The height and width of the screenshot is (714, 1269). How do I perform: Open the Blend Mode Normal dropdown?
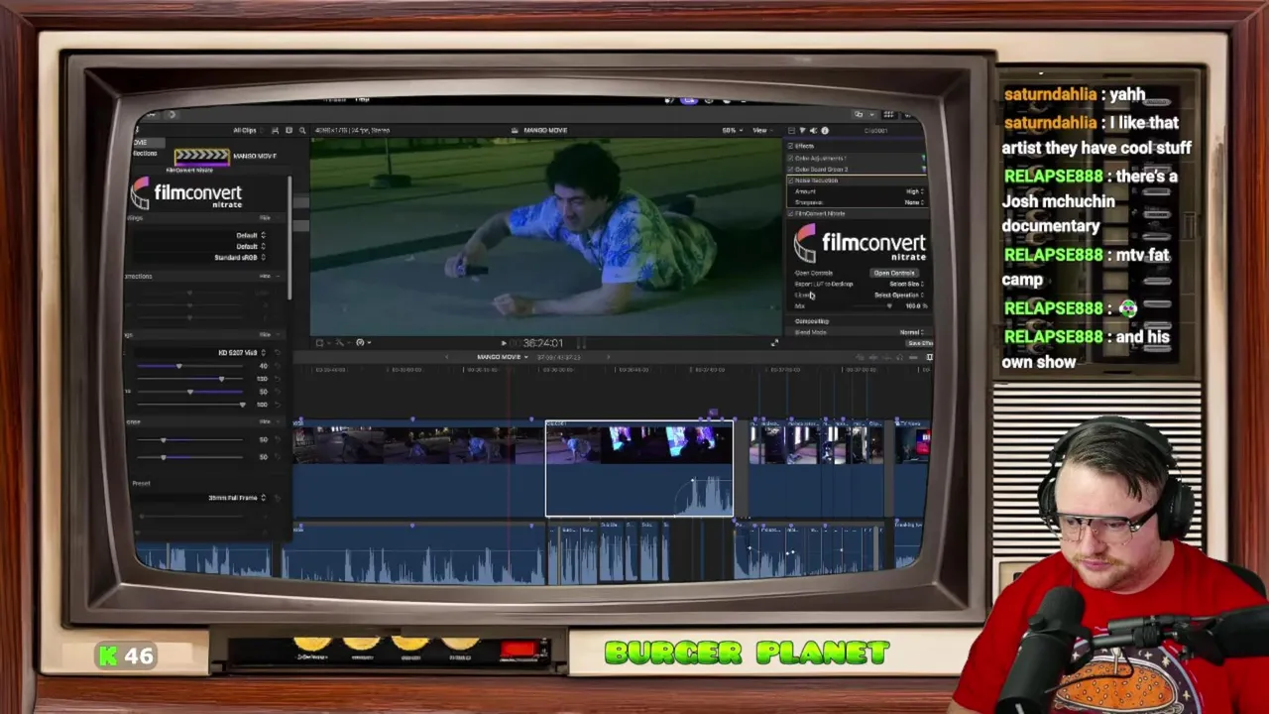click(x=912, y=332)
